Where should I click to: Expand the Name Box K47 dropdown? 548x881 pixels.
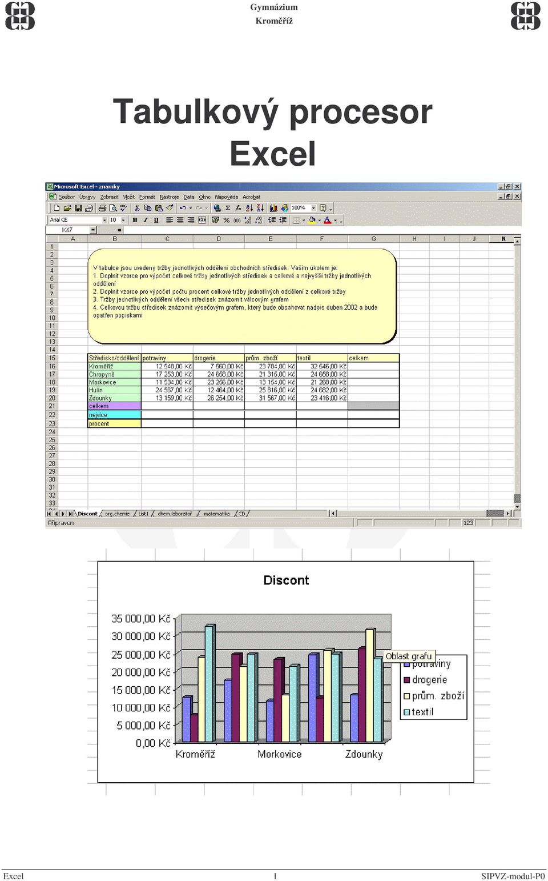(93, 230)
